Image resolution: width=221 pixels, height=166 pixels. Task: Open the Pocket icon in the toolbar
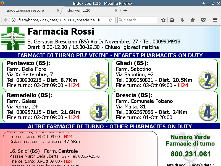203,20
